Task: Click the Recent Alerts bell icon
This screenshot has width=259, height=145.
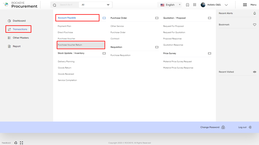Action: [254, 13]
